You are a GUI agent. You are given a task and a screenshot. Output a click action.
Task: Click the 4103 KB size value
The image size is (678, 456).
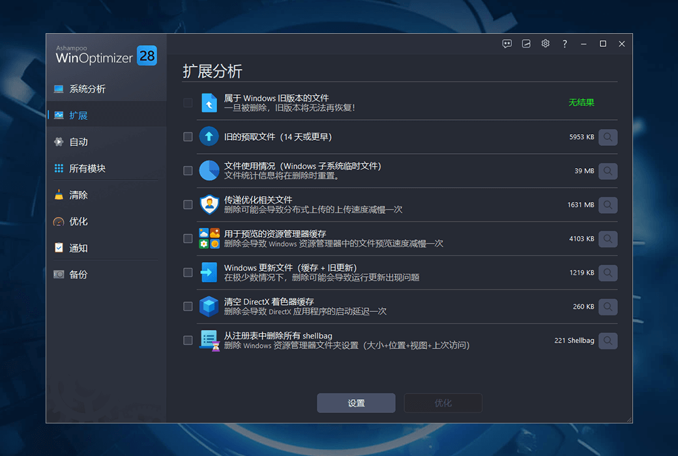coord(582,238)
